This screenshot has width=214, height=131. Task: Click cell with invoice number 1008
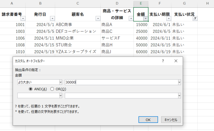click(13, 45)
